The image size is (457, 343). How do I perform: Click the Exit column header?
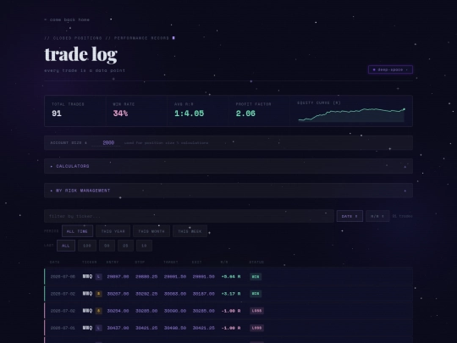pos(196,262)
